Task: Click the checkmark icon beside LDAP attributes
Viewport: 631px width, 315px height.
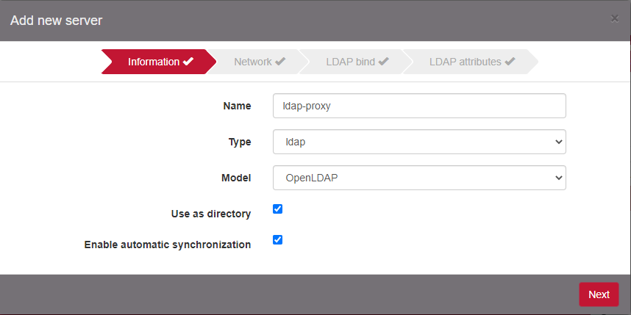Action: coord(510,62)
